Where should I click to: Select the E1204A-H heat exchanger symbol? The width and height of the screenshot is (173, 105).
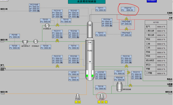[x=47, y=25]
